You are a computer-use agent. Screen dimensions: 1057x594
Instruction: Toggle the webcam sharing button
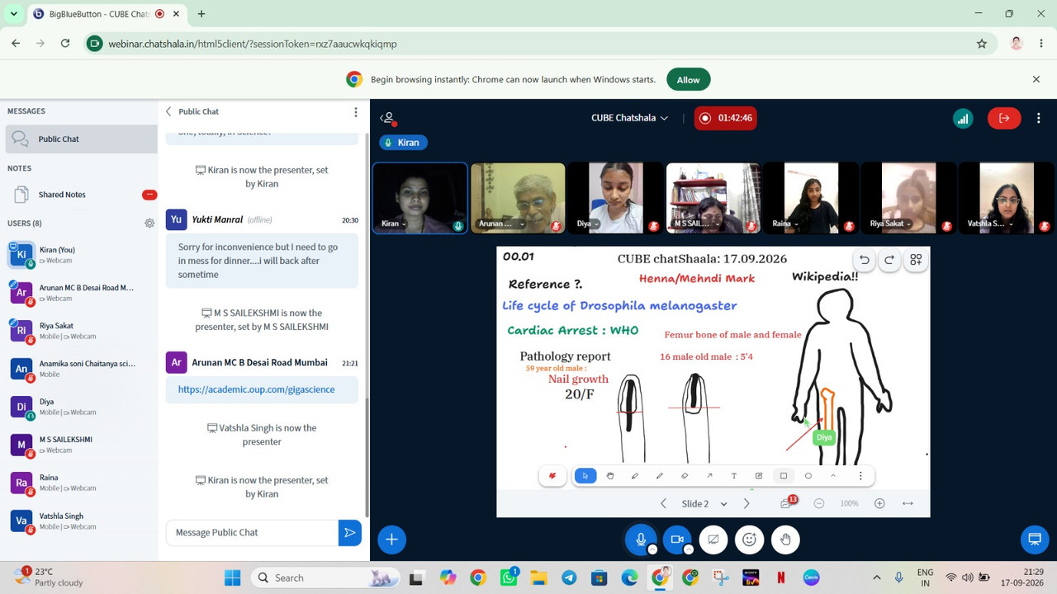[x=676, y=540]
